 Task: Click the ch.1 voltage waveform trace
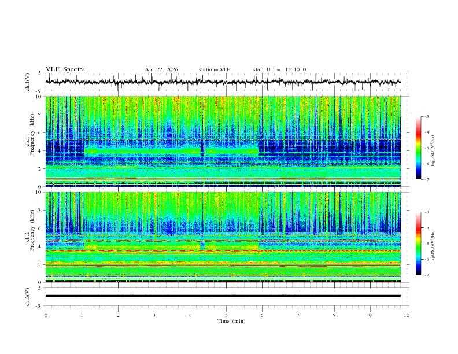point(223,82)
